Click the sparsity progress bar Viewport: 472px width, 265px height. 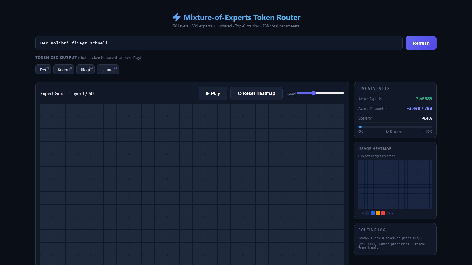point(395,127)
